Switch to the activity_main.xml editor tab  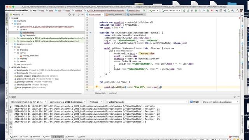(x=115, y=14)
